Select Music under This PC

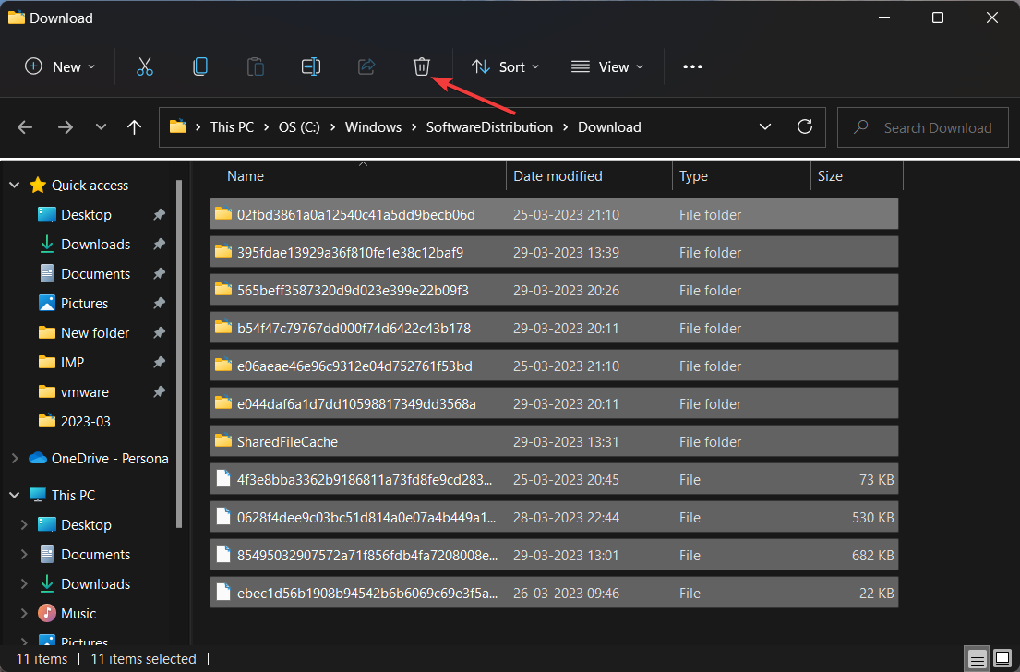click(x=78, y=614)
